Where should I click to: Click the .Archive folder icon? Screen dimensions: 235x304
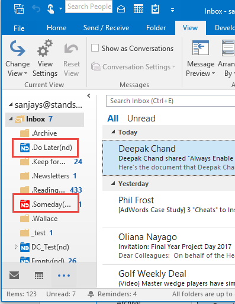tap(25, 133)
